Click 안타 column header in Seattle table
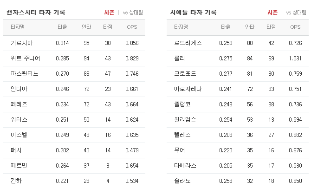 [250, 27]
